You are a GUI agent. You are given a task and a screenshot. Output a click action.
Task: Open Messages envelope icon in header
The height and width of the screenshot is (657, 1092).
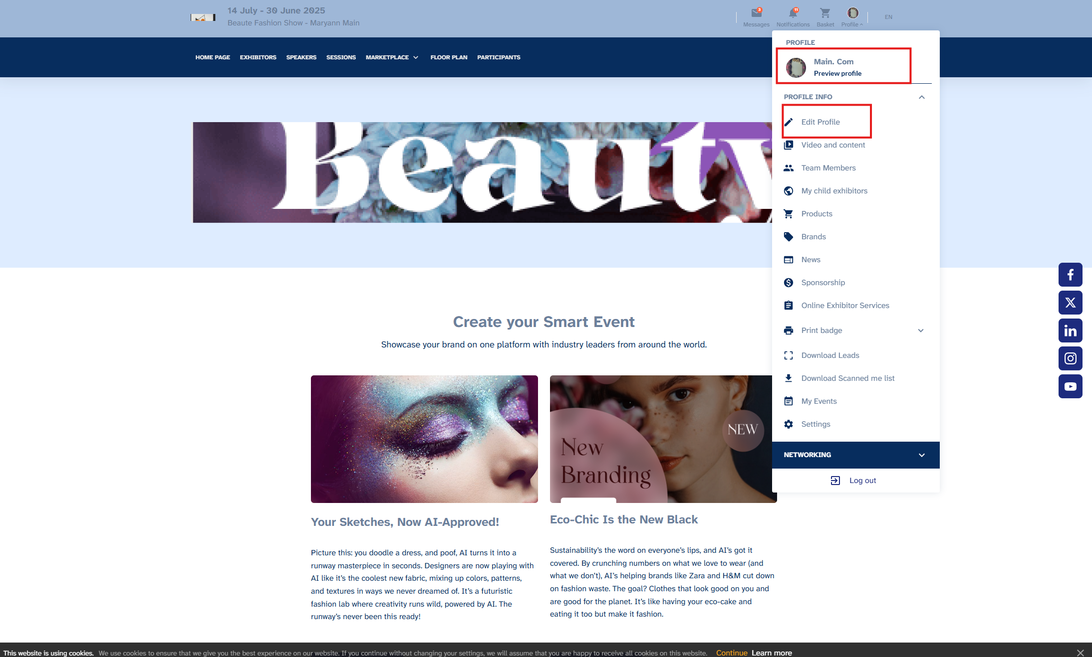756,13
